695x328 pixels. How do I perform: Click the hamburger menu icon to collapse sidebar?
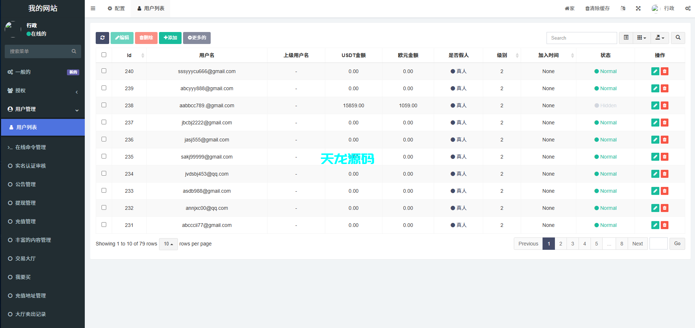93,8
